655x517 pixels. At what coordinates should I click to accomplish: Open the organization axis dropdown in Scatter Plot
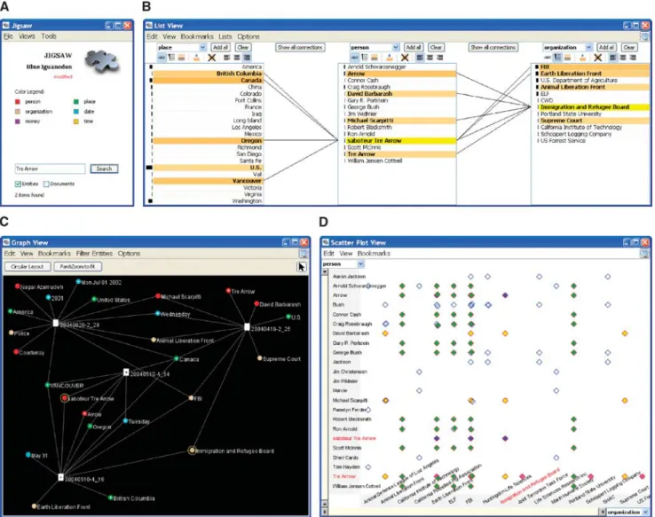coord(646,512)
